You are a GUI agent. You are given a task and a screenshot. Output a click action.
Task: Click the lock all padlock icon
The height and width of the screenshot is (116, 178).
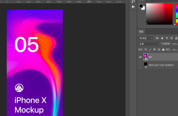click(163, 50)
